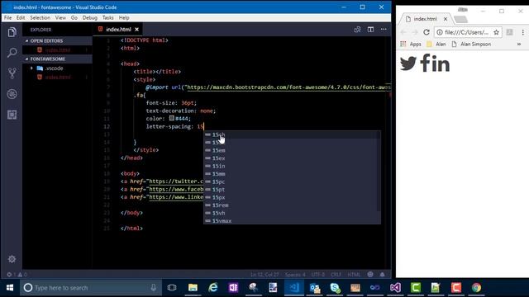Open Task View on the taskbar
This screenshot has height=297, width=529.
point(172,288)
